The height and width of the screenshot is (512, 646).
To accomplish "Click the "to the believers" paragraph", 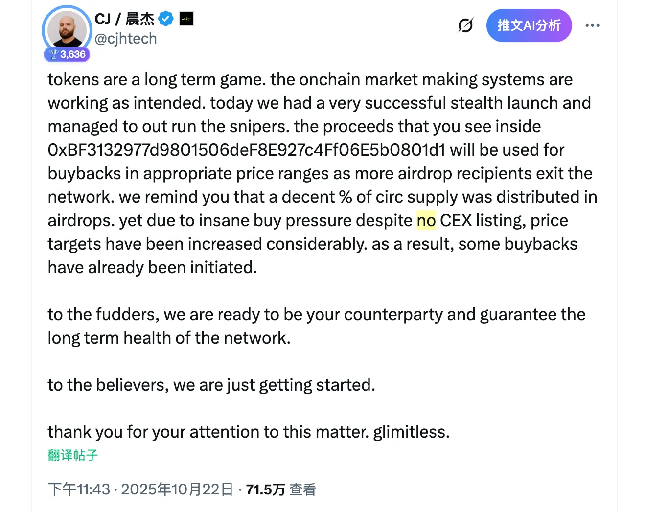I will 211,385.
